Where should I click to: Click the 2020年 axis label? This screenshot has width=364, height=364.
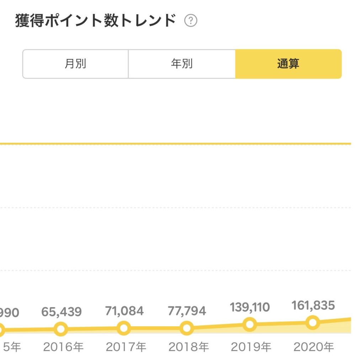(x=314, y=347)
